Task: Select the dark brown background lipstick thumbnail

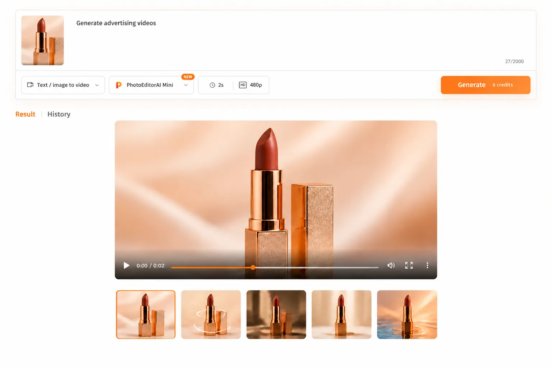Action: [x=276, y=314]
